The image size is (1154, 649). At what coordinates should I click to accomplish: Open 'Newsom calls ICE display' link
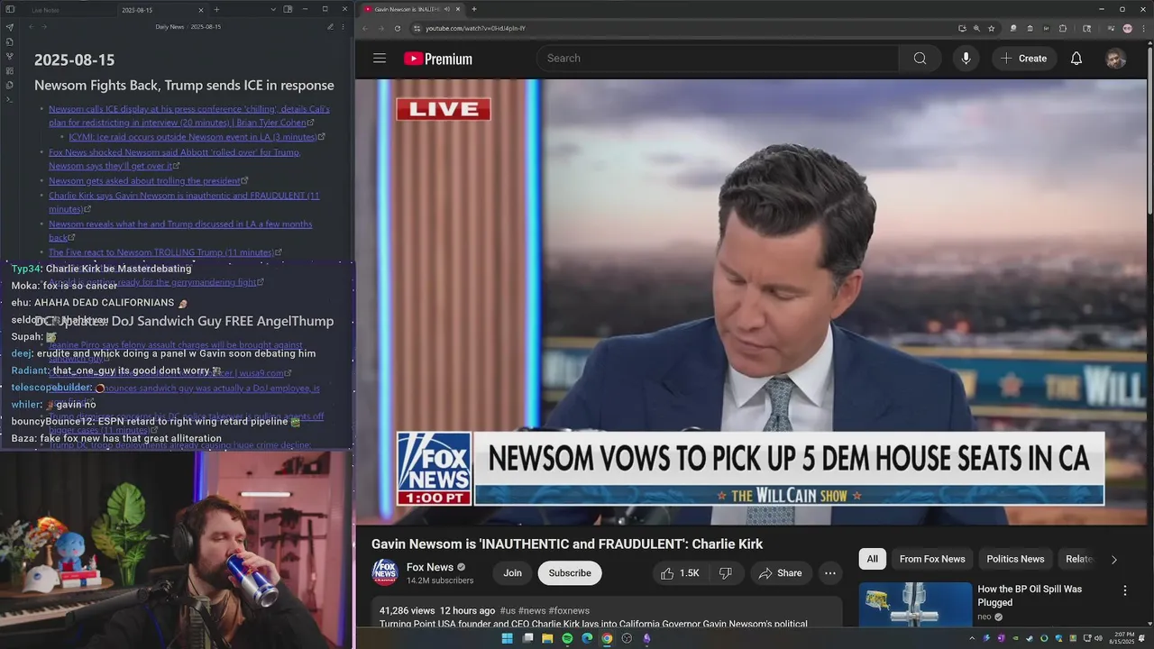pyautogui.click(x=189, y=115)
